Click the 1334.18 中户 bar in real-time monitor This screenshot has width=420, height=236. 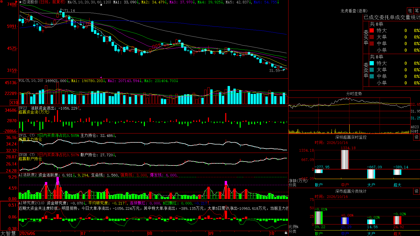click(x=345, y=159)
